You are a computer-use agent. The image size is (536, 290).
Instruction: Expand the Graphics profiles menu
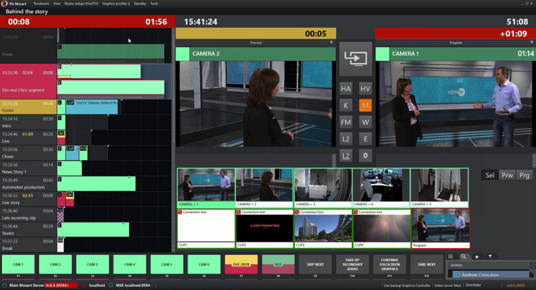116,4
